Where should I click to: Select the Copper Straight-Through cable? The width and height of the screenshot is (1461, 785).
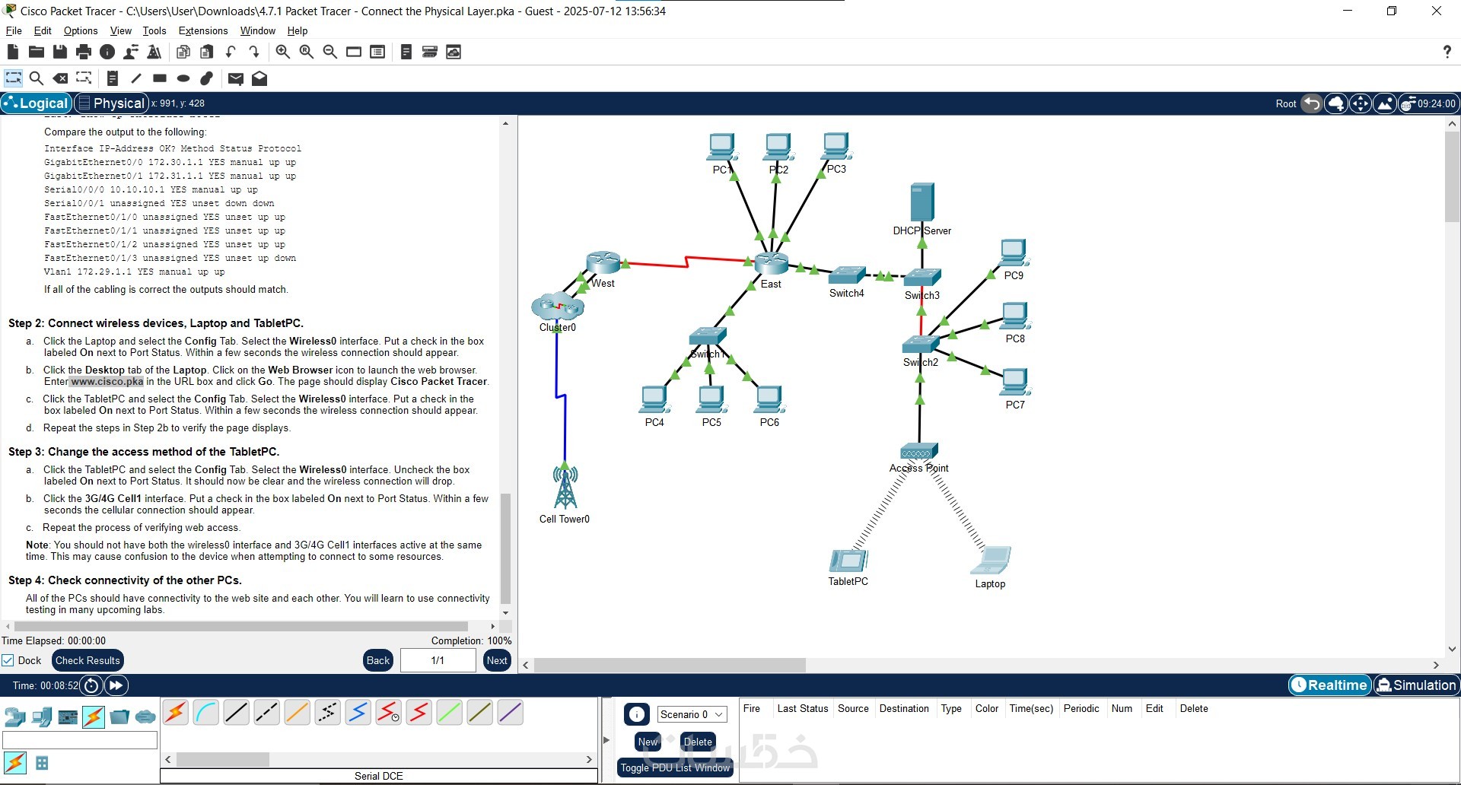point(237,713)
